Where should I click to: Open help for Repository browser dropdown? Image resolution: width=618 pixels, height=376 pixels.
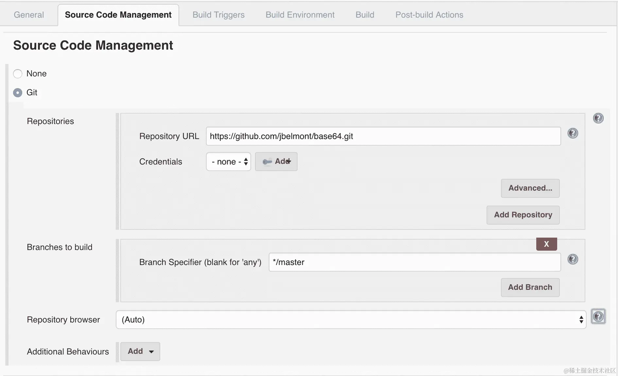tap(598, 316)
